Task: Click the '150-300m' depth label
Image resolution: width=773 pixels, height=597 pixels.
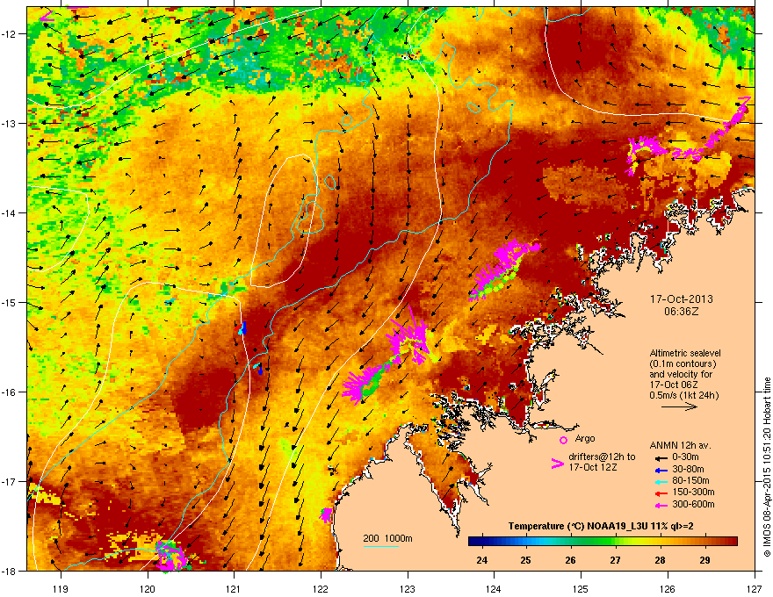Action: click(693, 492)
